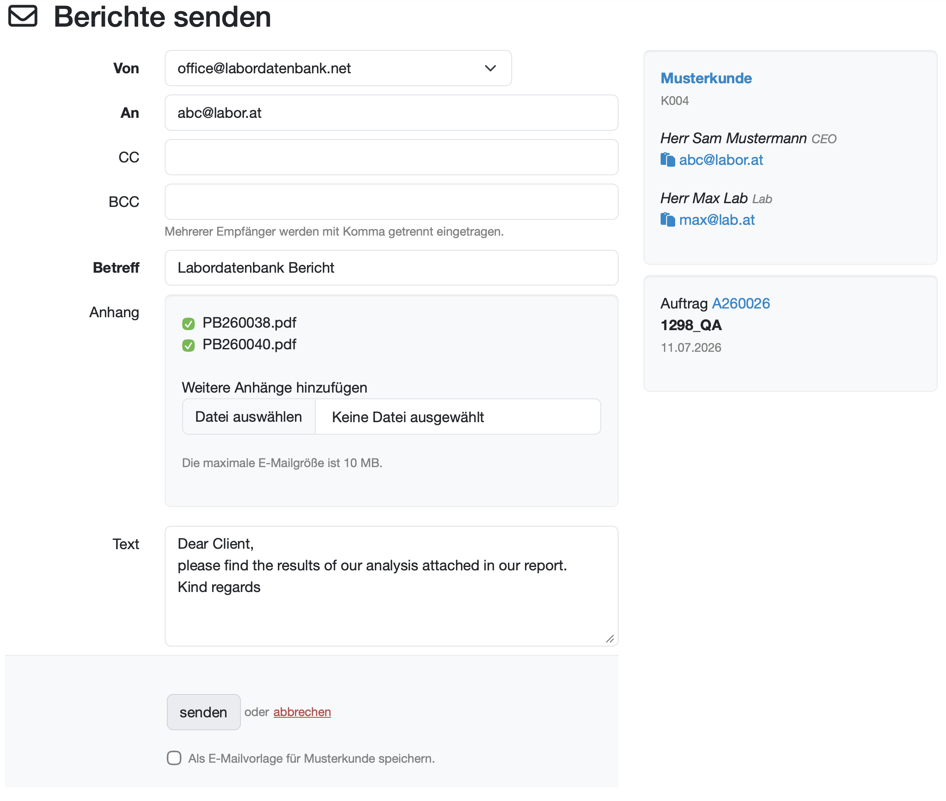Click the envelope icon beside Berichte senden
Screen dimensions: 946x801
(x=23, y=16)
